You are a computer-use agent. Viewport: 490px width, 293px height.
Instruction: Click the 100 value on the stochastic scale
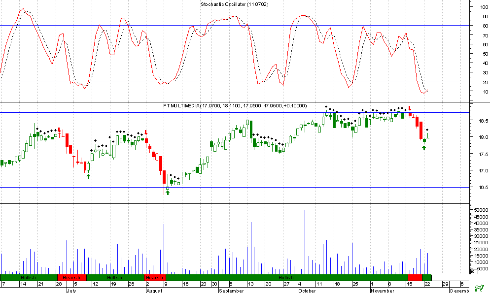point(484,7)
